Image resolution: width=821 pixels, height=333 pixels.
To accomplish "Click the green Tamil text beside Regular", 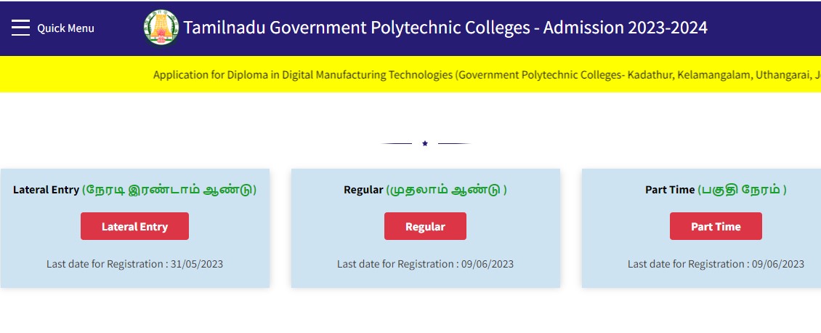I will 446,190.
